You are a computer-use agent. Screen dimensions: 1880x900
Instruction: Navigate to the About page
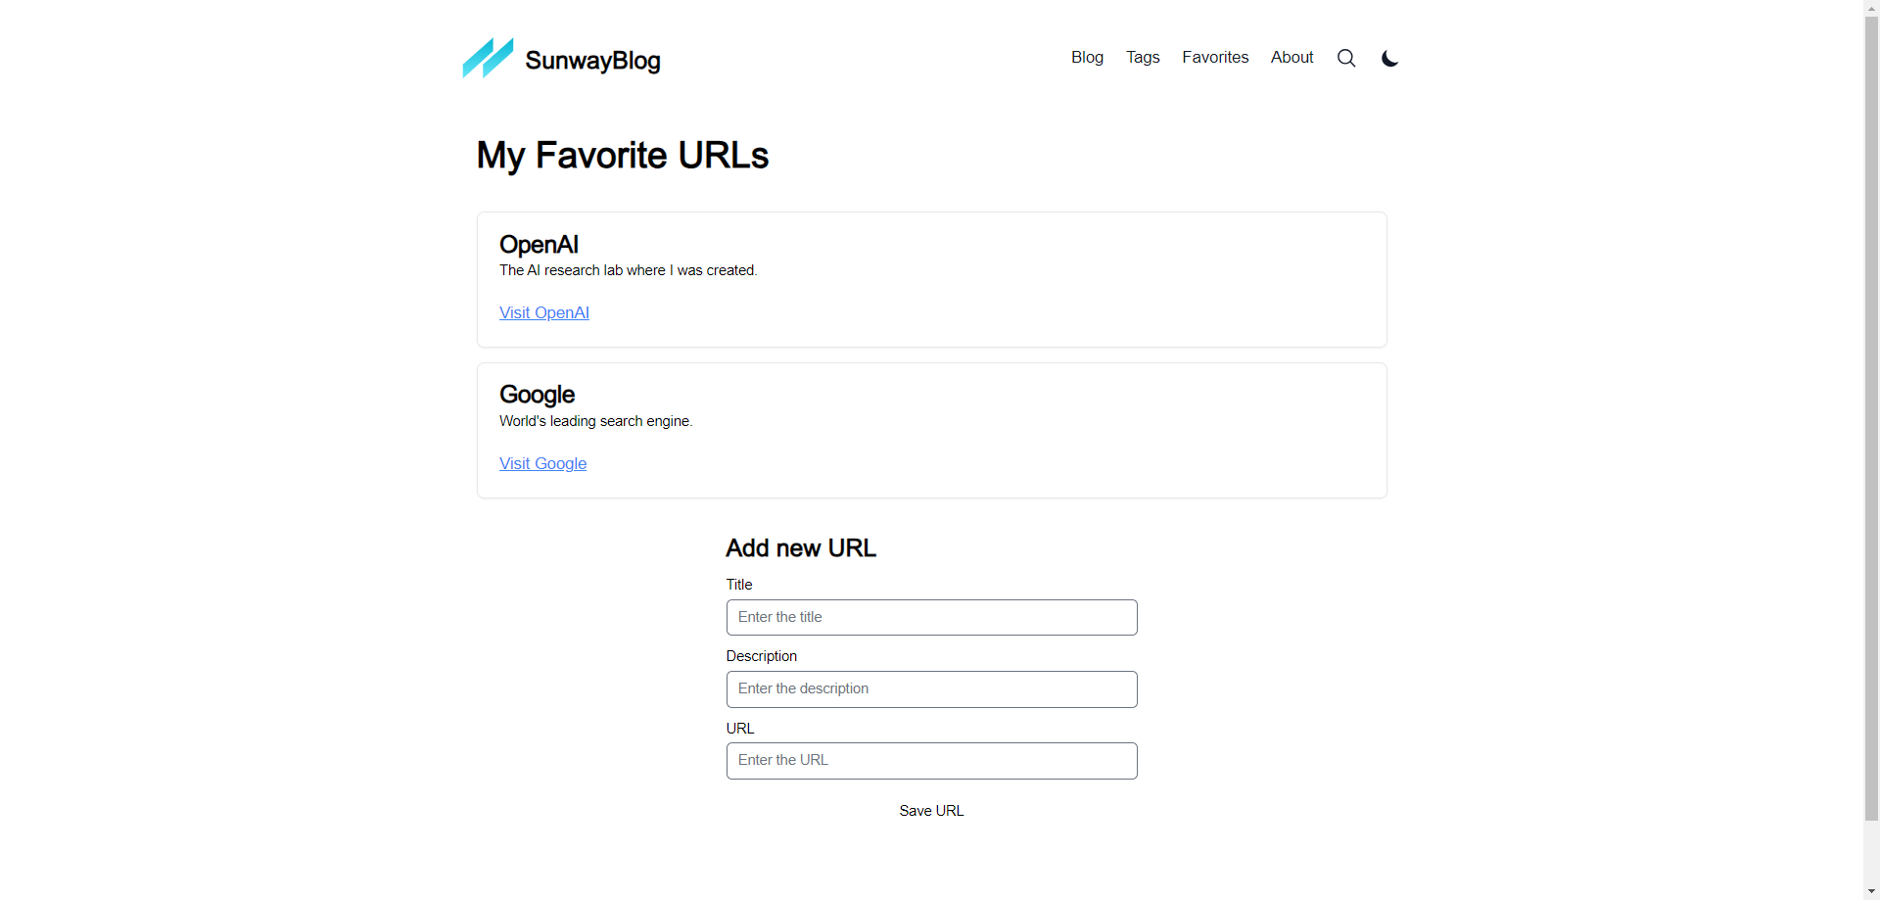coord(1292,58)
